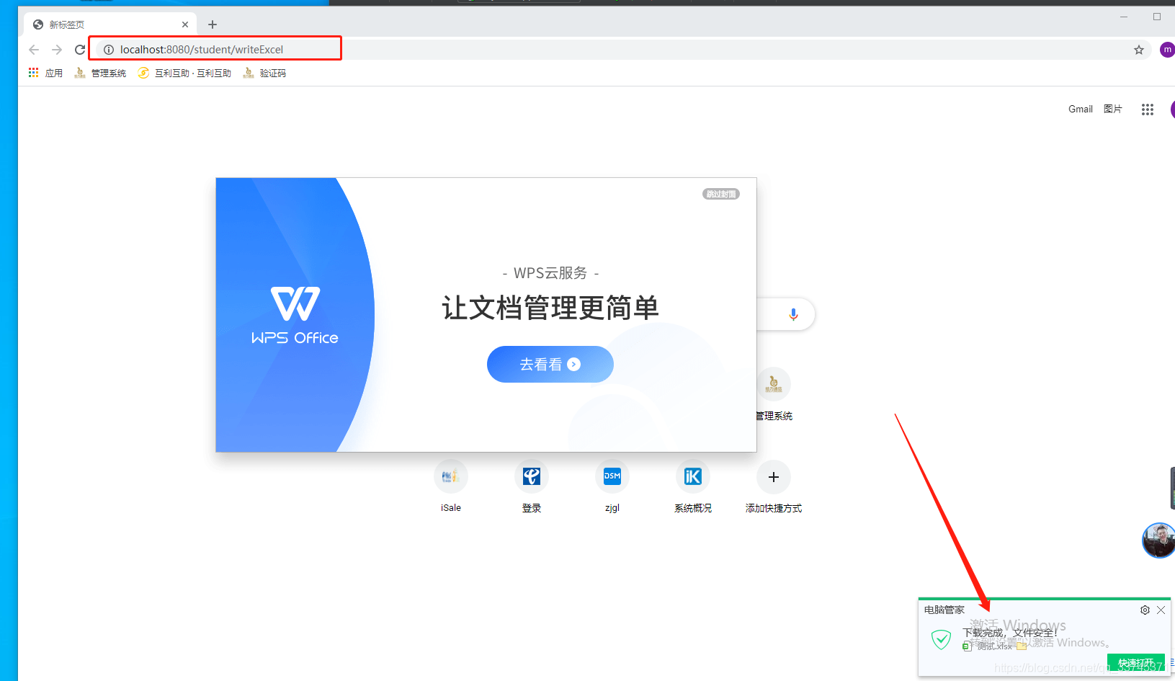Open the 应用 apps bookmark
The height and width of the screenshot is (681, 1175).
click(x=45, y=73)
